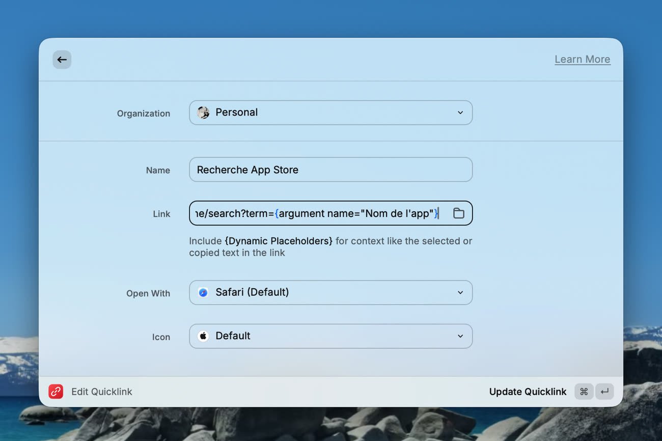This screenshot has width=662, height=441.
Task: Open the Learn More link
Action: (582, 59)
